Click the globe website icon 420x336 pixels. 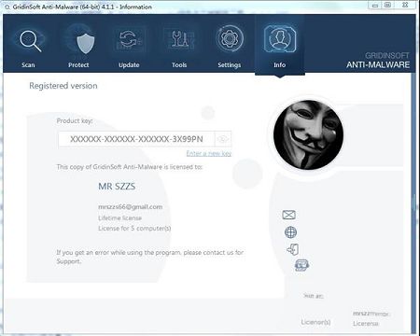tap(290, 232)
